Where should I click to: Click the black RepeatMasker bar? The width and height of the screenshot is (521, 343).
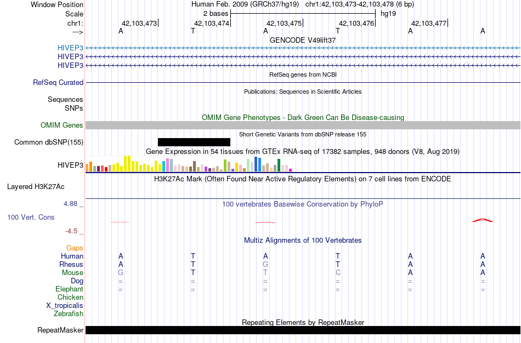pyautogui.click(x=303, y=330)
